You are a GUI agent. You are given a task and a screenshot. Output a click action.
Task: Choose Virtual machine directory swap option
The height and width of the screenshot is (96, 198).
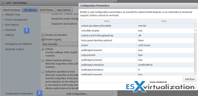pyautogui.click(x=43, y=60)
